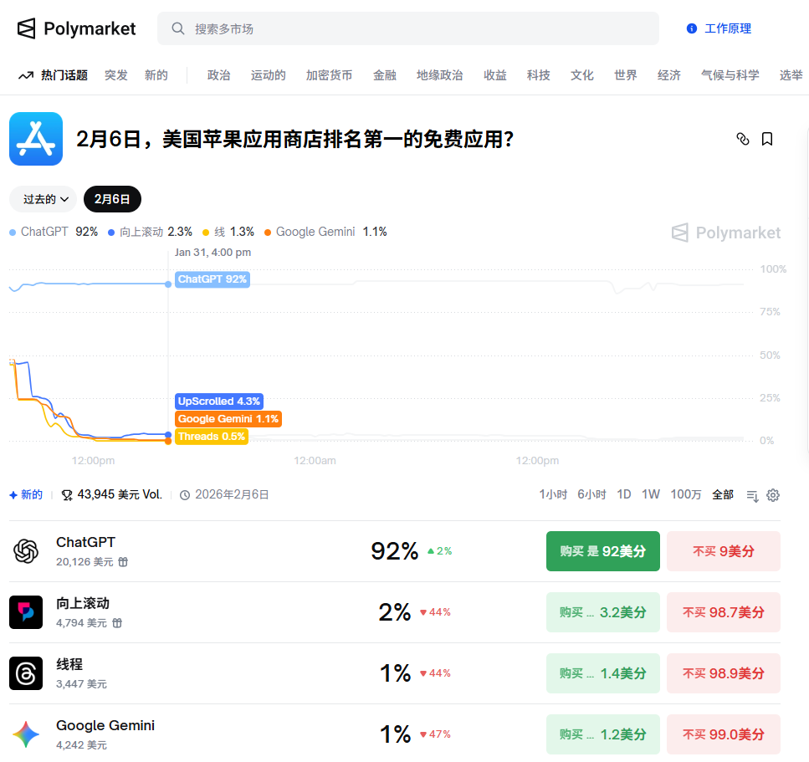809x762 pixels.
Task: Click the Polymarket logo icon
Action: 27,28
